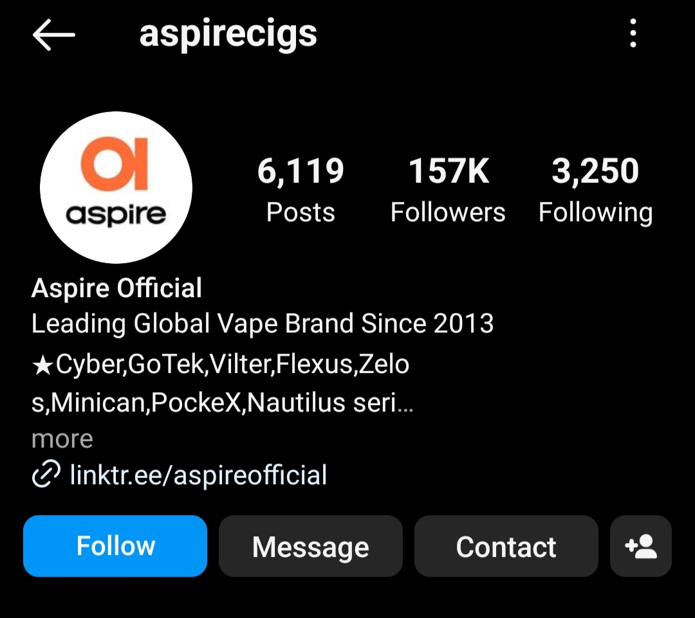The image size is (695, 618).
Task: Open the 157K Followers list
Action: pos(448,190)
